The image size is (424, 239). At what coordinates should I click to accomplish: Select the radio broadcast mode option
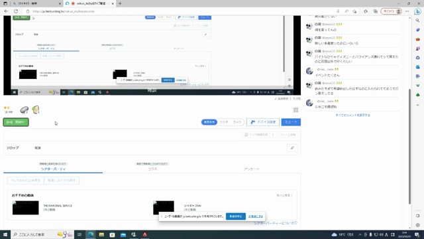click(x=224, y=122)
